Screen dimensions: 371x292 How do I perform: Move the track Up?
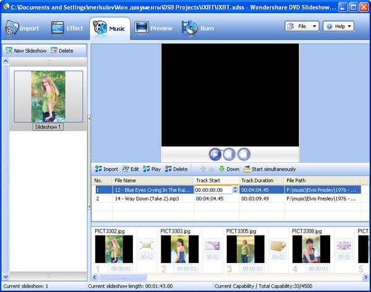pyautogui.click(x=207, y=169)
